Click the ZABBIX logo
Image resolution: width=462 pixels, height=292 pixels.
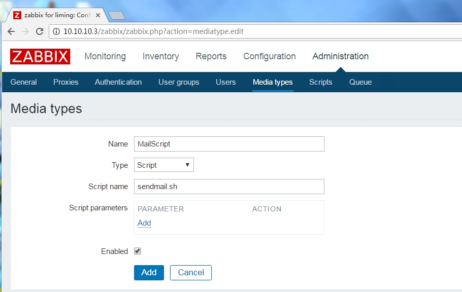[40, 56]
